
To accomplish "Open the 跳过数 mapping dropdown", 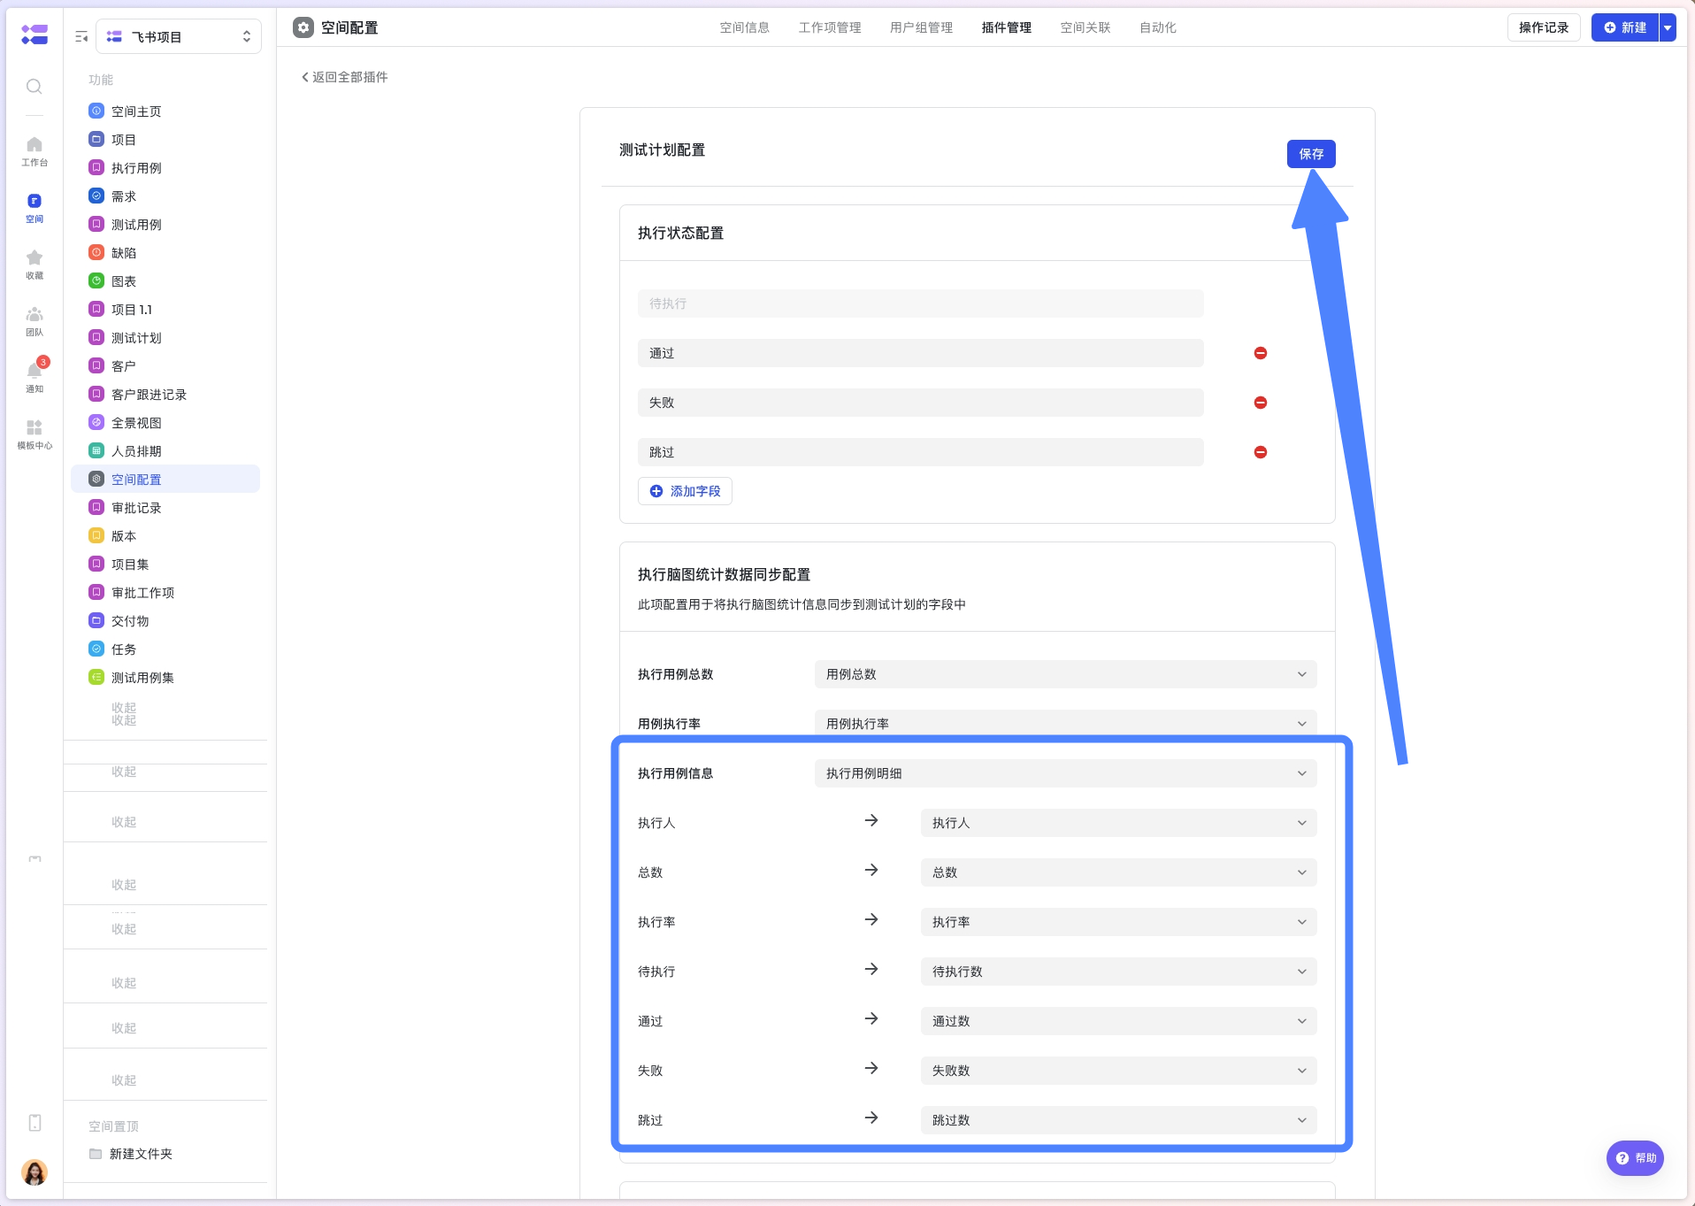I will coord(1118,1120).
